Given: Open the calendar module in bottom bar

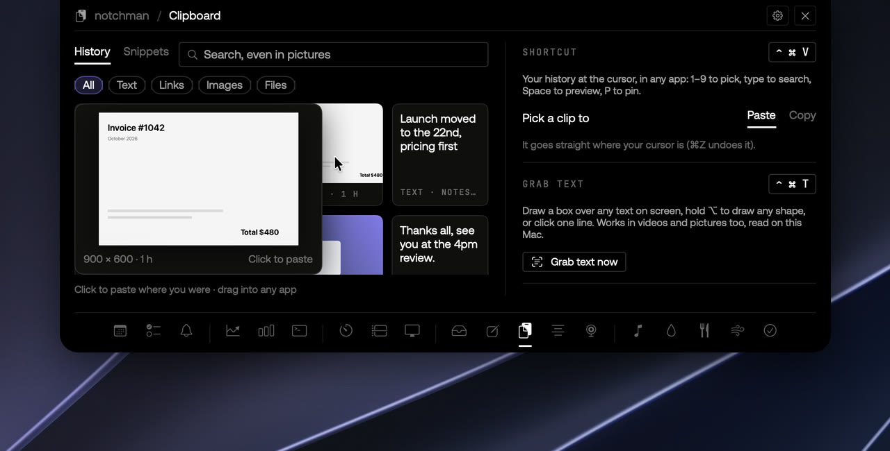Looking at the screenshot, I should pyautogui.click(x=120, y=331).
